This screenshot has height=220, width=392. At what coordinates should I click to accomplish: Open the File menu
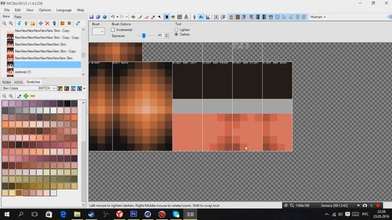7,10
